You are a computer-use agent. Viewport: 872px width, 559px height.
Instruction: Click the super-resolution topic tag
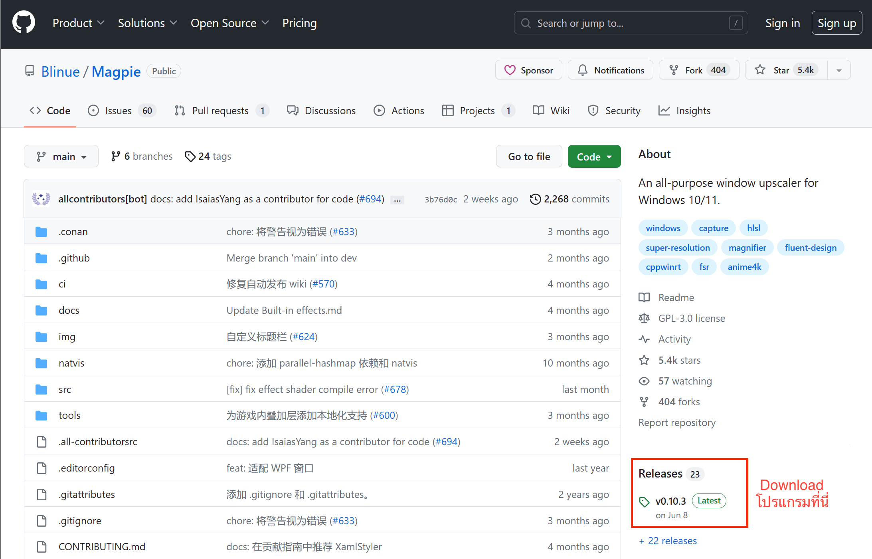tap(678, 248)
